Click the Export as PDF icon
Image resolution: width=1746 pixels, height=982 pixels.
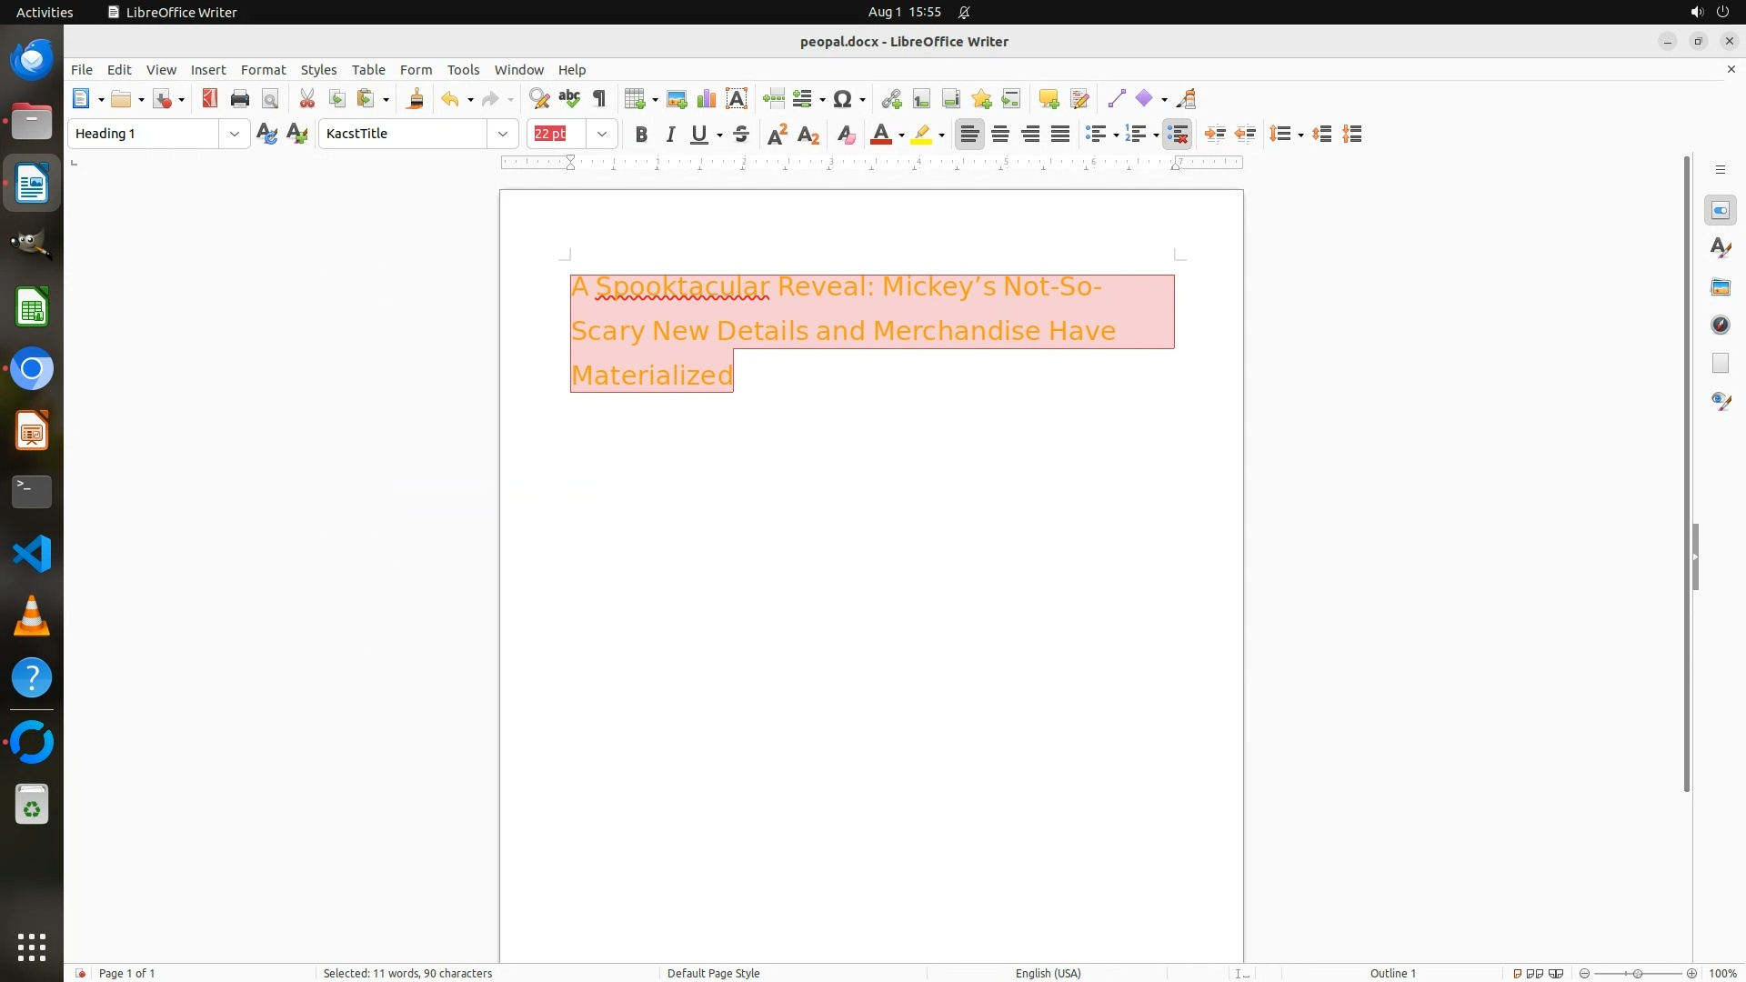tap(210, 99)
